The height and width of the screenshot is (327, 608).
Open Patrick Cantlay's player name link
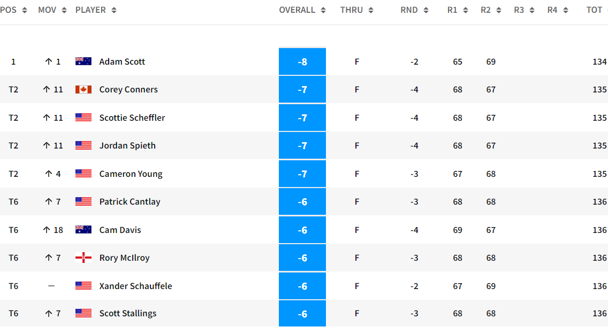pos(130,201)
